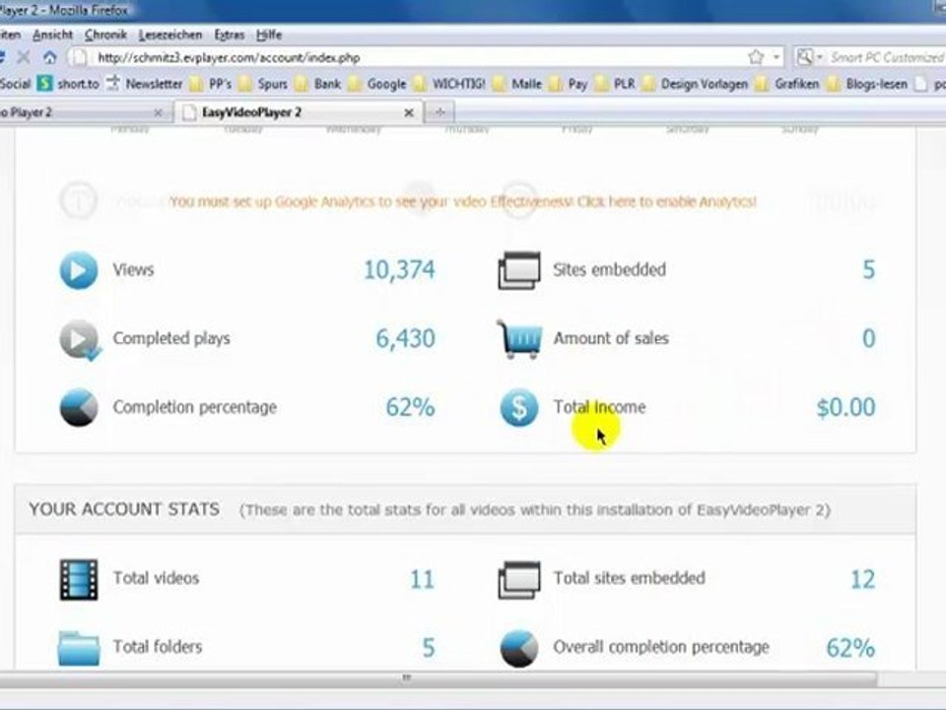Click the YOUR ACCOUNT STATS heading

pyautogui.click(x=124, y=510)
